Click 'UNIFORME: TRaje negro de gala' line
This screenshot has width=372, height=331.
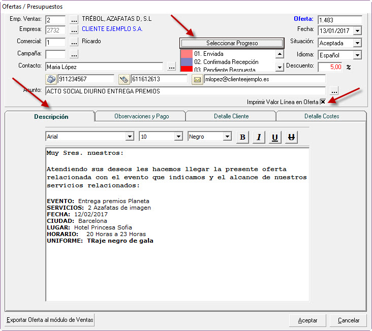tap(100, 241)
